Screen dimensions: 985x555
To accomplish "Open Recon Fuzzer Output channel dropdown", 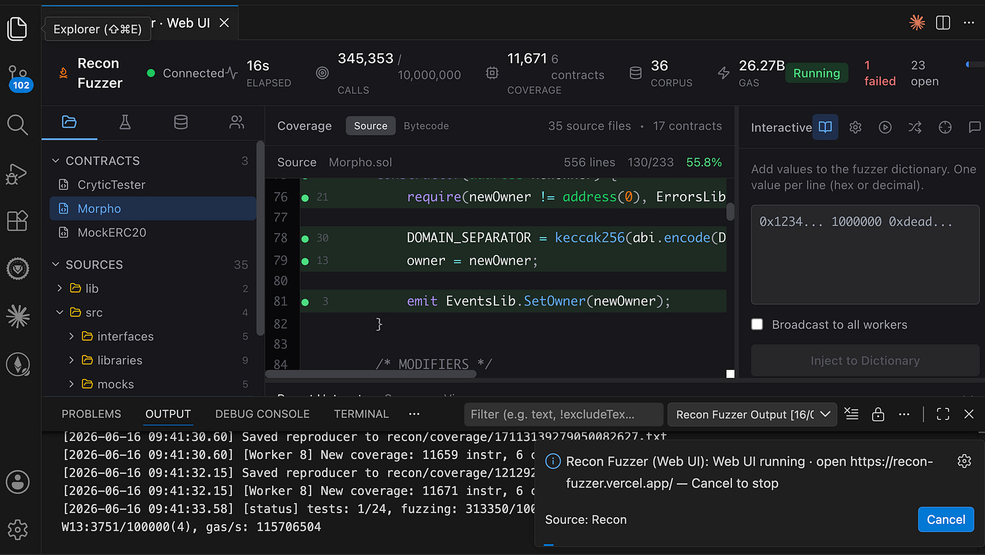I will [752, 414].
